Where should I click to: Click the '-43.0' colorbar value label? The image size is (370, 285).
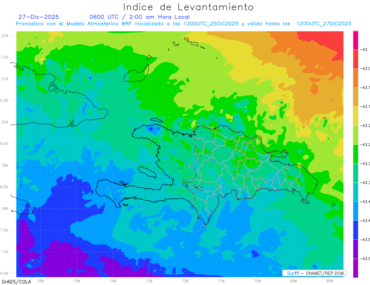[365, 69]
